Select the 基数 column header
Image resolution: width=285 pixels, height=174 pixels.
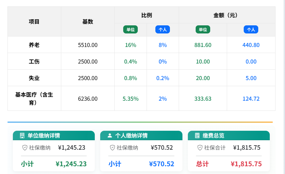pyautogui.click(x=88, y=22)
